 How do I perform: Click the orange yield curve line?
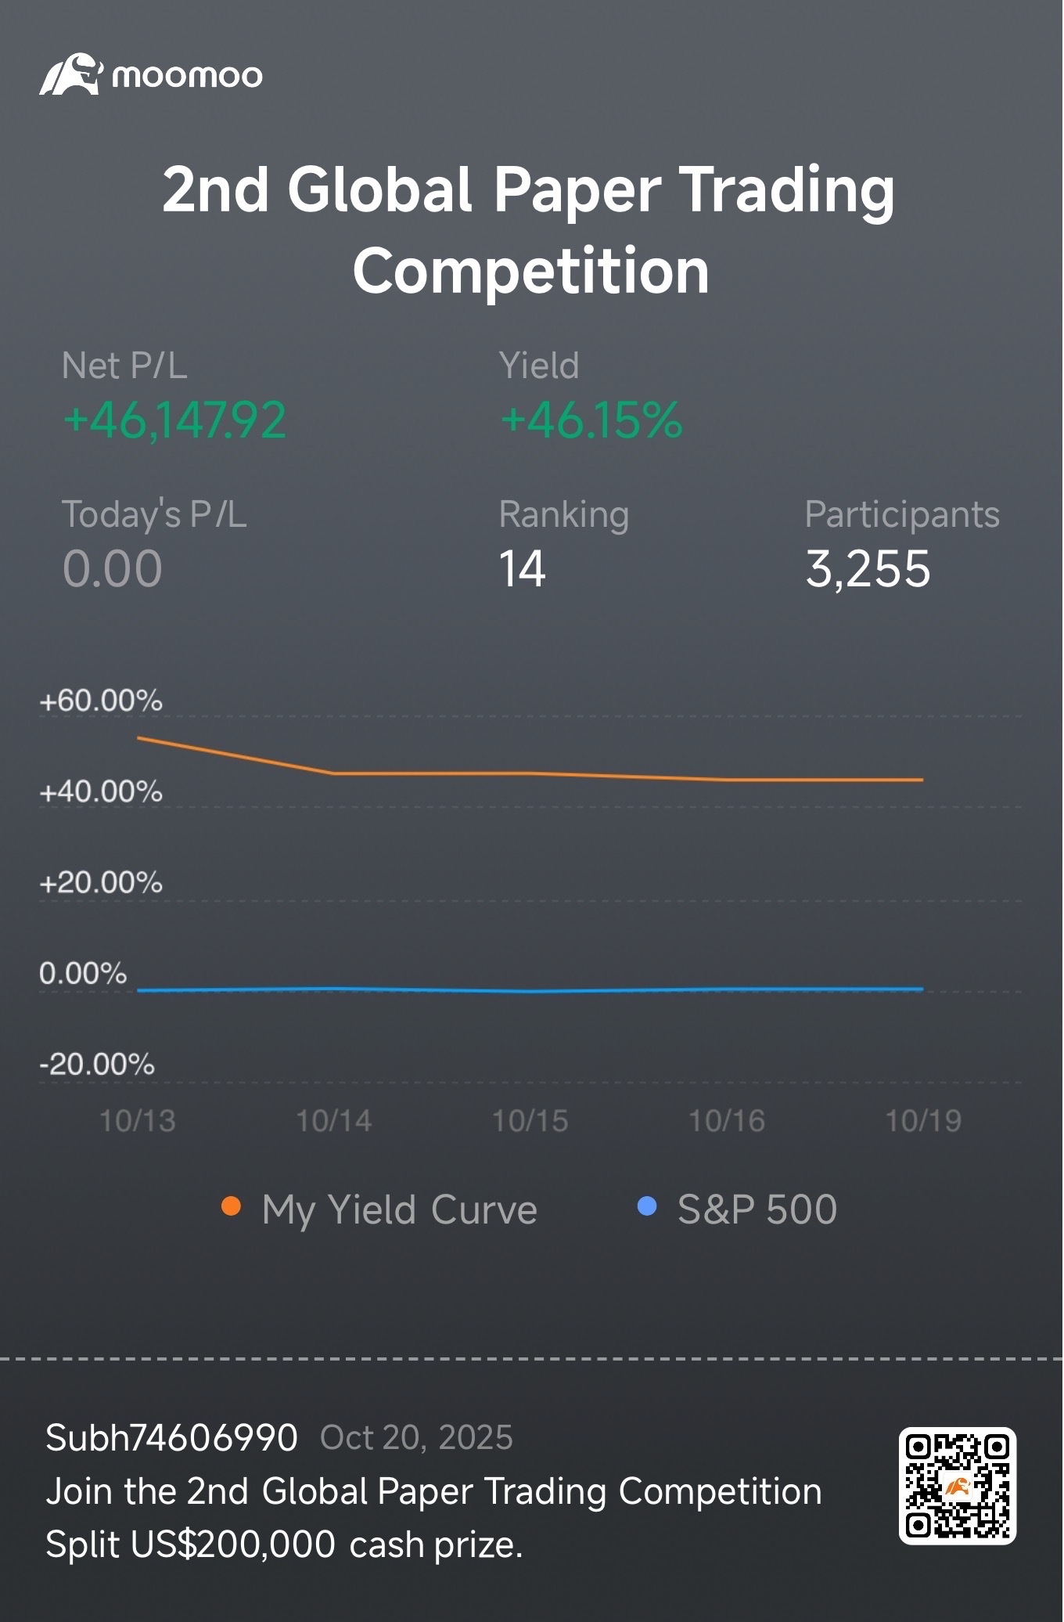coord(530,774)
